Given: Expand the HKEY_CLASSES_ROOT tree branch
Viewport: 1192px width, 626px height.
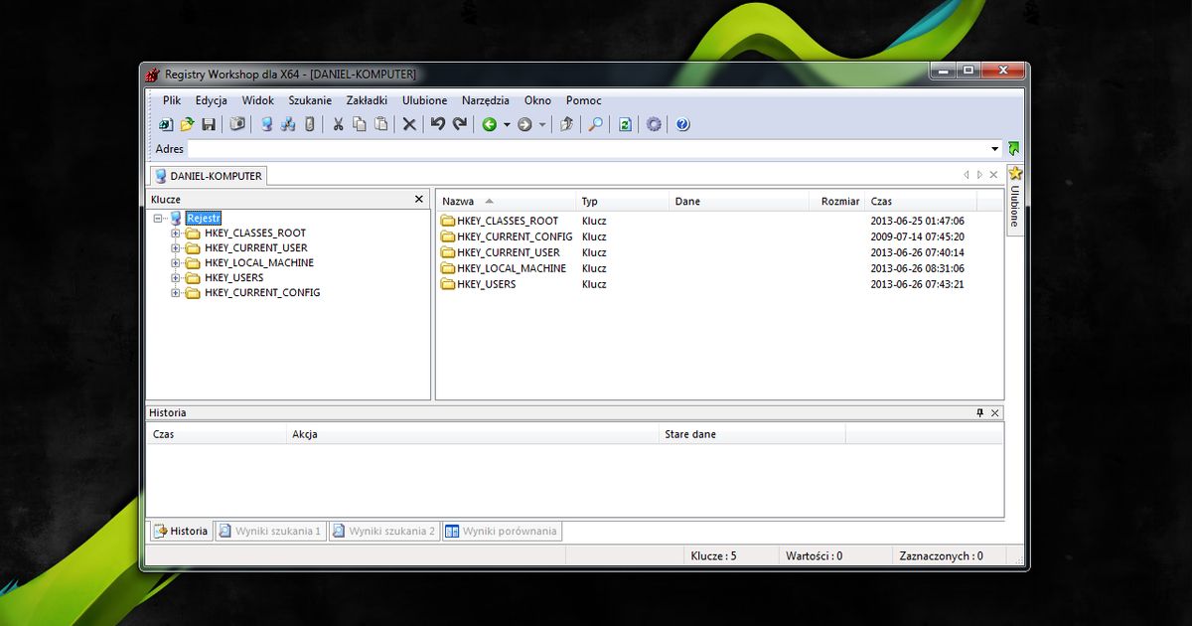Looking at the screenshot, I should [x=177, y=233].
